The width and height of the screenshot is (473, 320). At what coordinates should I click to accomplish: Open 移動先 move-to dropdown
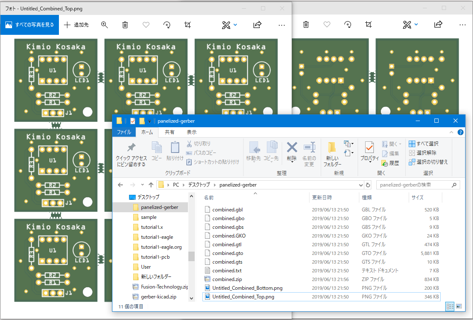point(254,152)
